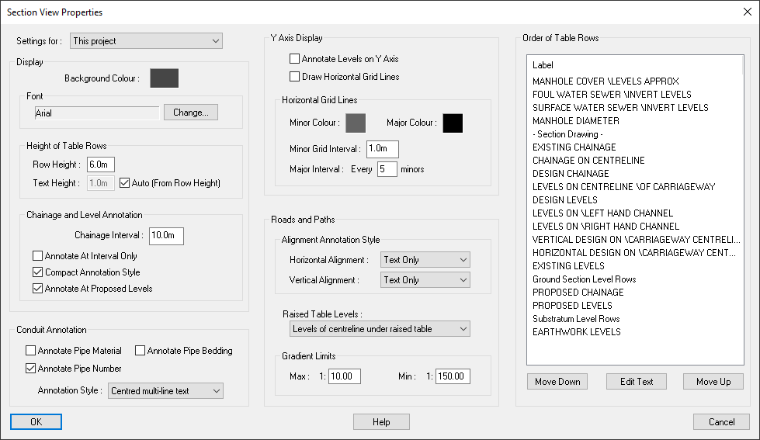Open the Major Colour black swatch

click(453, 123)
